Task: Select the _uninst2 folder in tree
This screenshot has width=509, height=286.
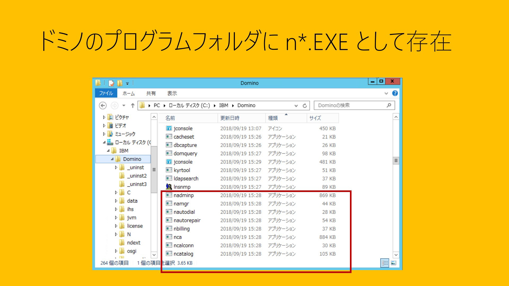Action: click(137, 176)
